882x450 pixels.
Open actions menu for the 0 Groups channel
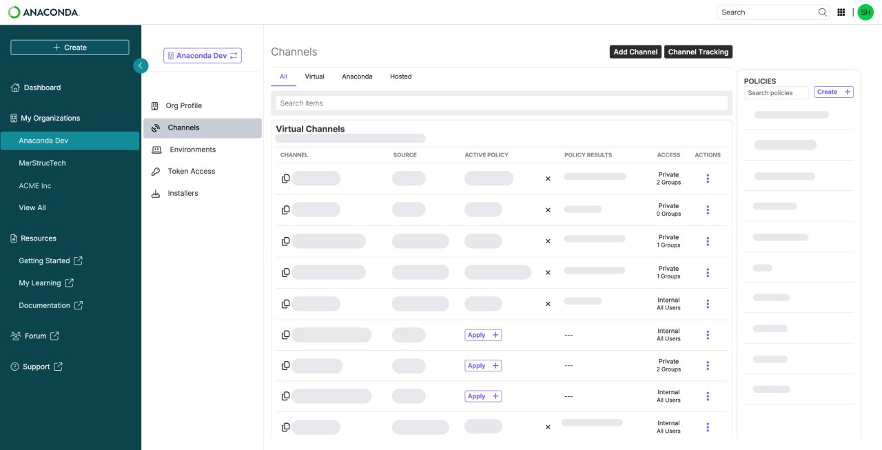click(708, 210)
